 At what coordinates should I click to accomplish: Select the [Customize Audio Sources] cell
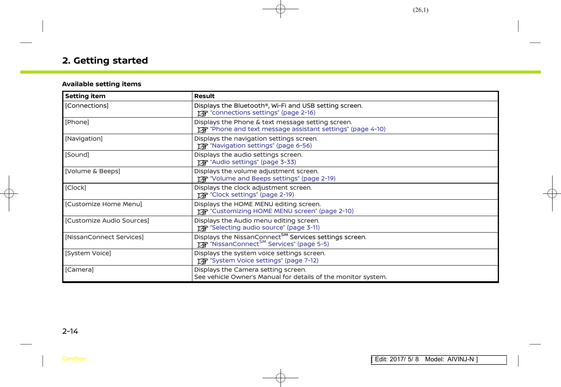pyautogui.click(x=127, y=224)
